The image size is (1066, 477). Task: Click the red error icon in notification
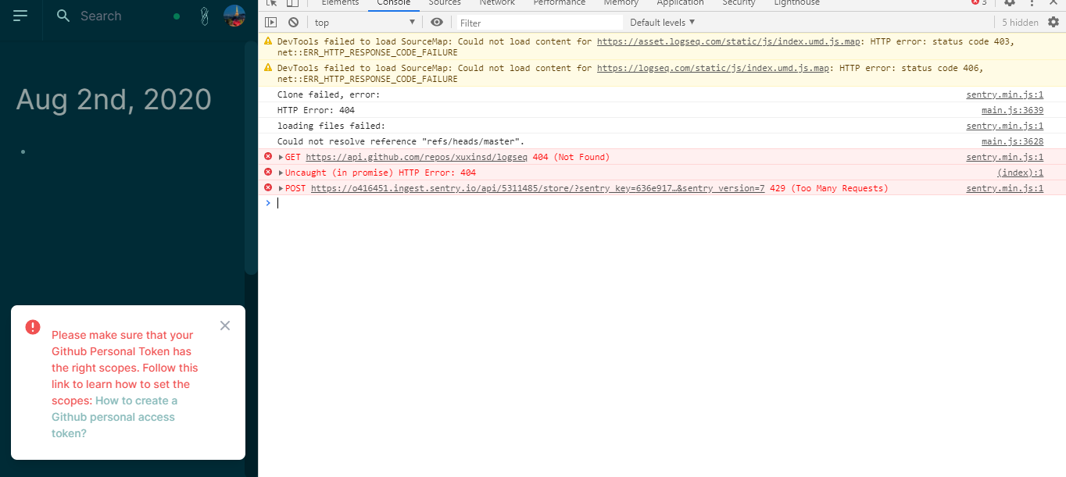tap(33, 327)
